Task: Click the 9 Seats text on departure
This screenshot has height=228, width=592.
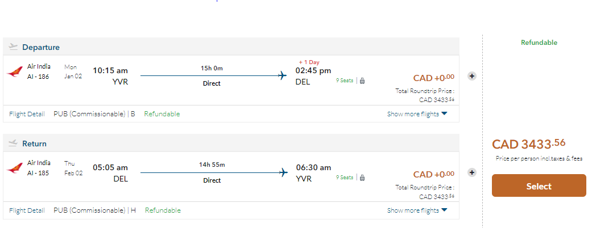Action: point(345,81)
